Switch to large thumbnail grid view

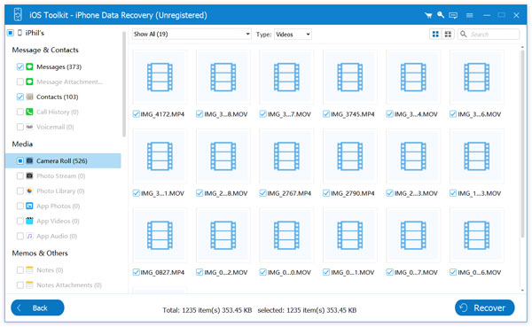435,34
